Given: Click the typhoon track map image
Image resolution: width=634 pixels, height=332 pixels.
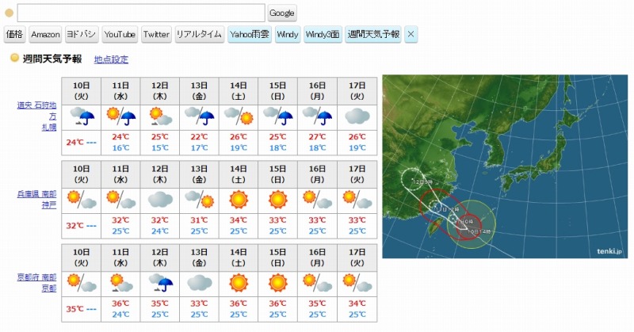Looking at the screenshot, I should point(505,166).
